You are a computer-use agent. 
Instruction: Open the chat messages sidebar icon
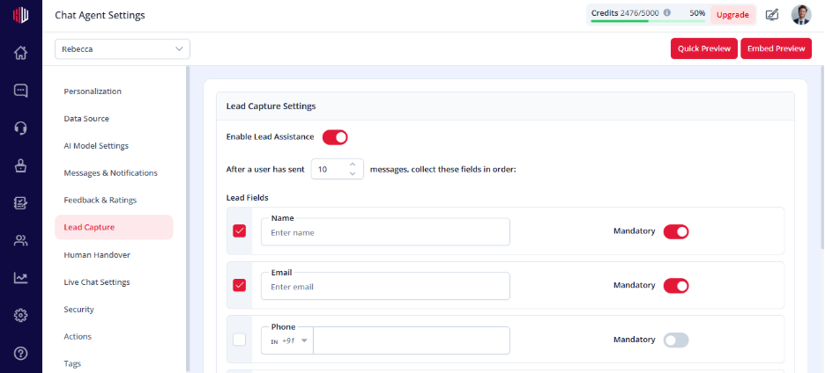[x=20, y=91]
